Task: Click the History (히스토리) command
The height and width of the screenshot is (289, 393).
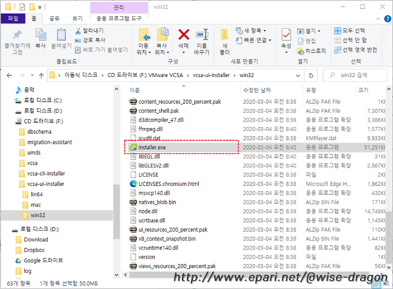Action: pos(311,51)
